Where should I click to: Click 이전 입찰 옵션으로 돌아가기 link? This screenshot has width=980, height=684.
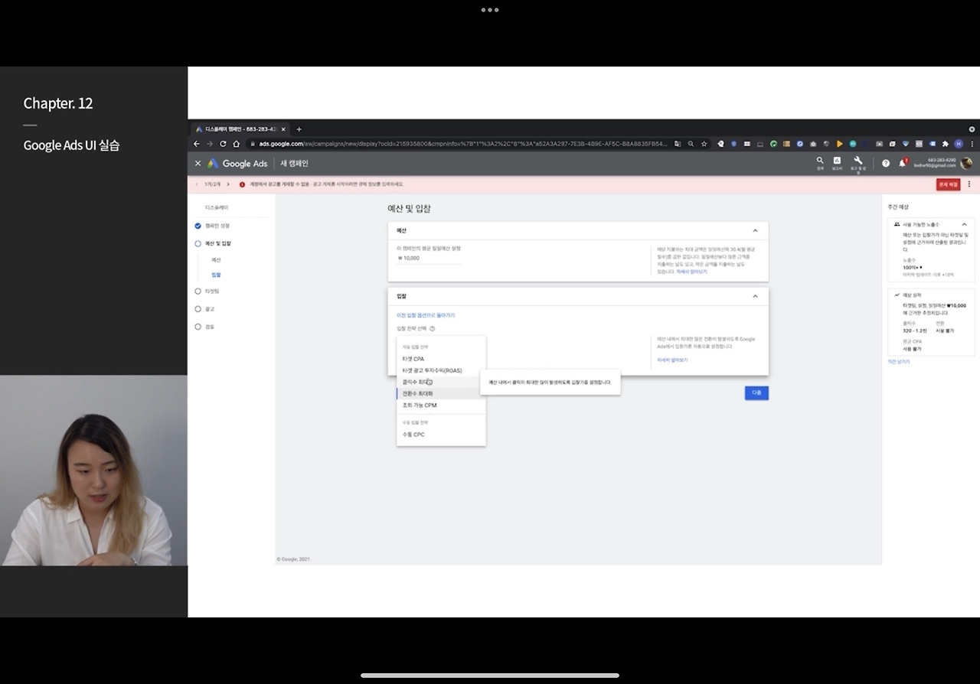coord(426,315)
